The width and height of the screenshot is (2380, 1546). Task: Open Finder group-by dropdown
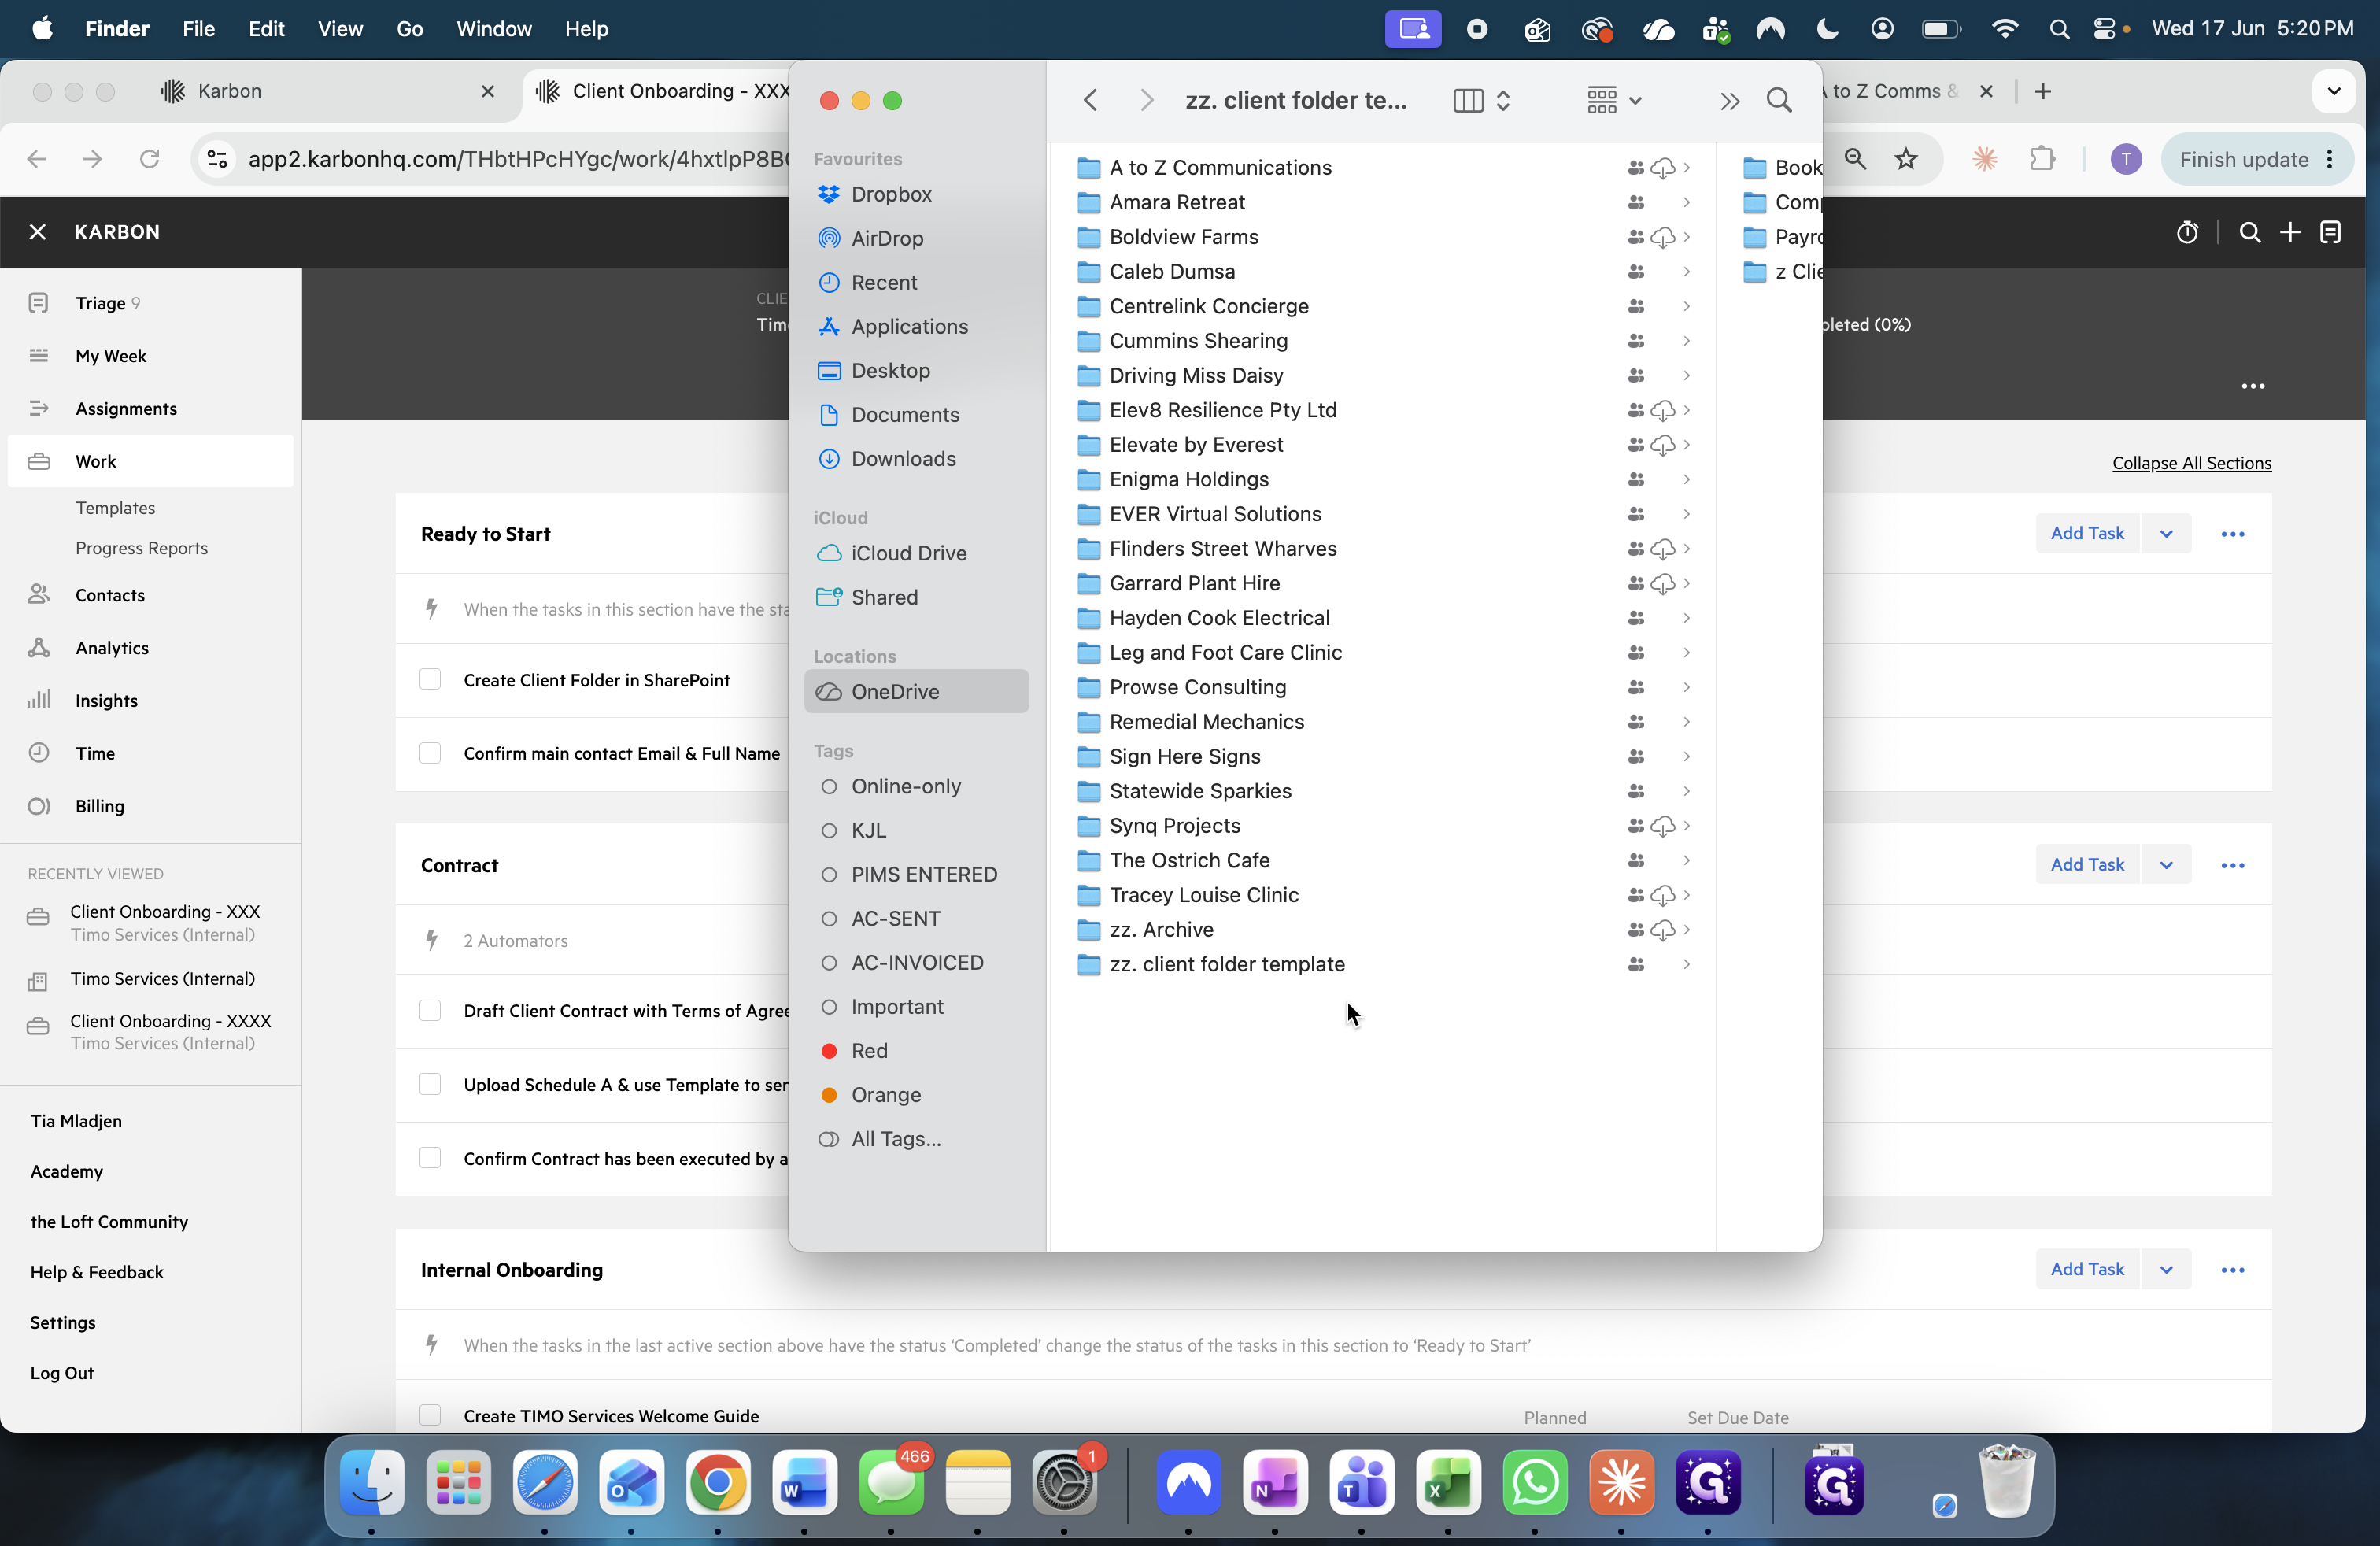click(x=1614, y=100)
